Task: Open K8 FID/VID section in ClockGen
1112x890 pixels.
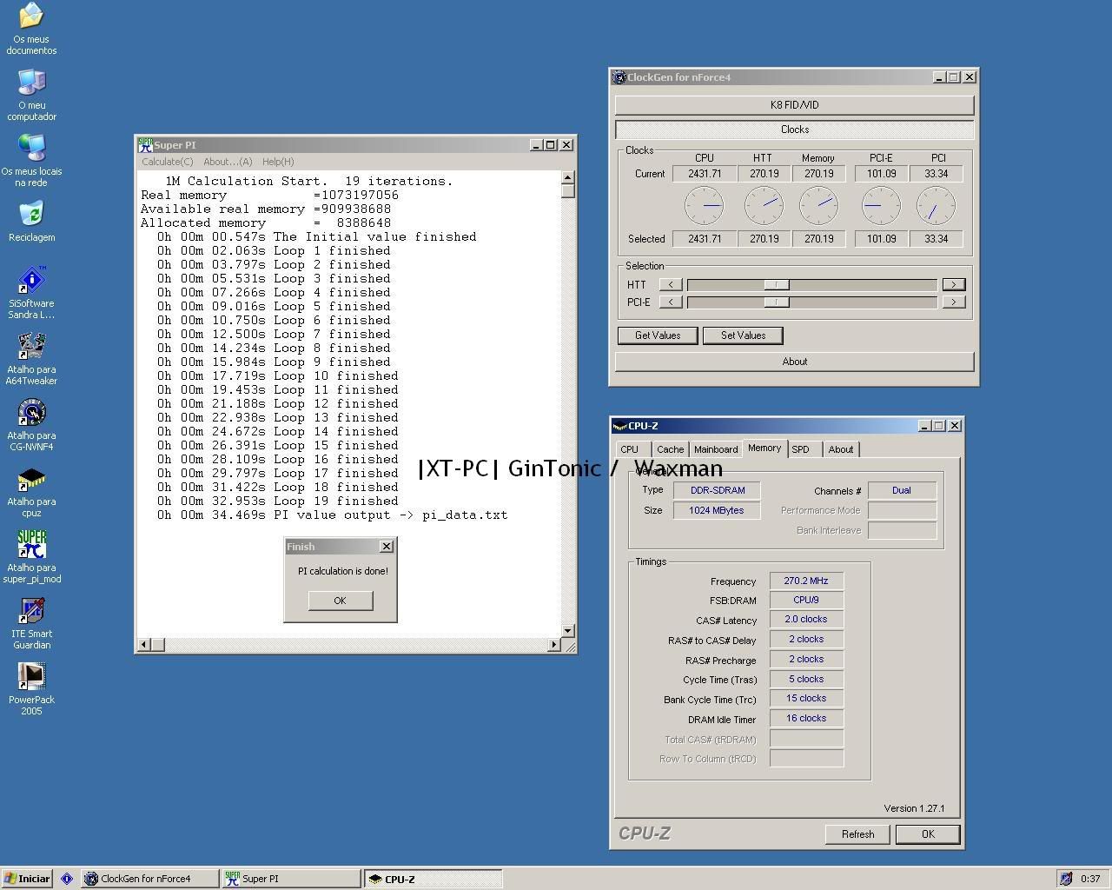Action: point(795,105)
